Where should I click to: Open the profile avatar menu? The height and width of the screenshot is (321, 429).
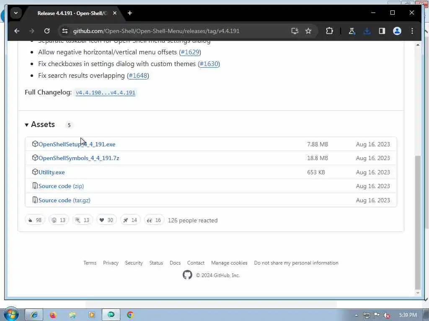tap(397, 31)
